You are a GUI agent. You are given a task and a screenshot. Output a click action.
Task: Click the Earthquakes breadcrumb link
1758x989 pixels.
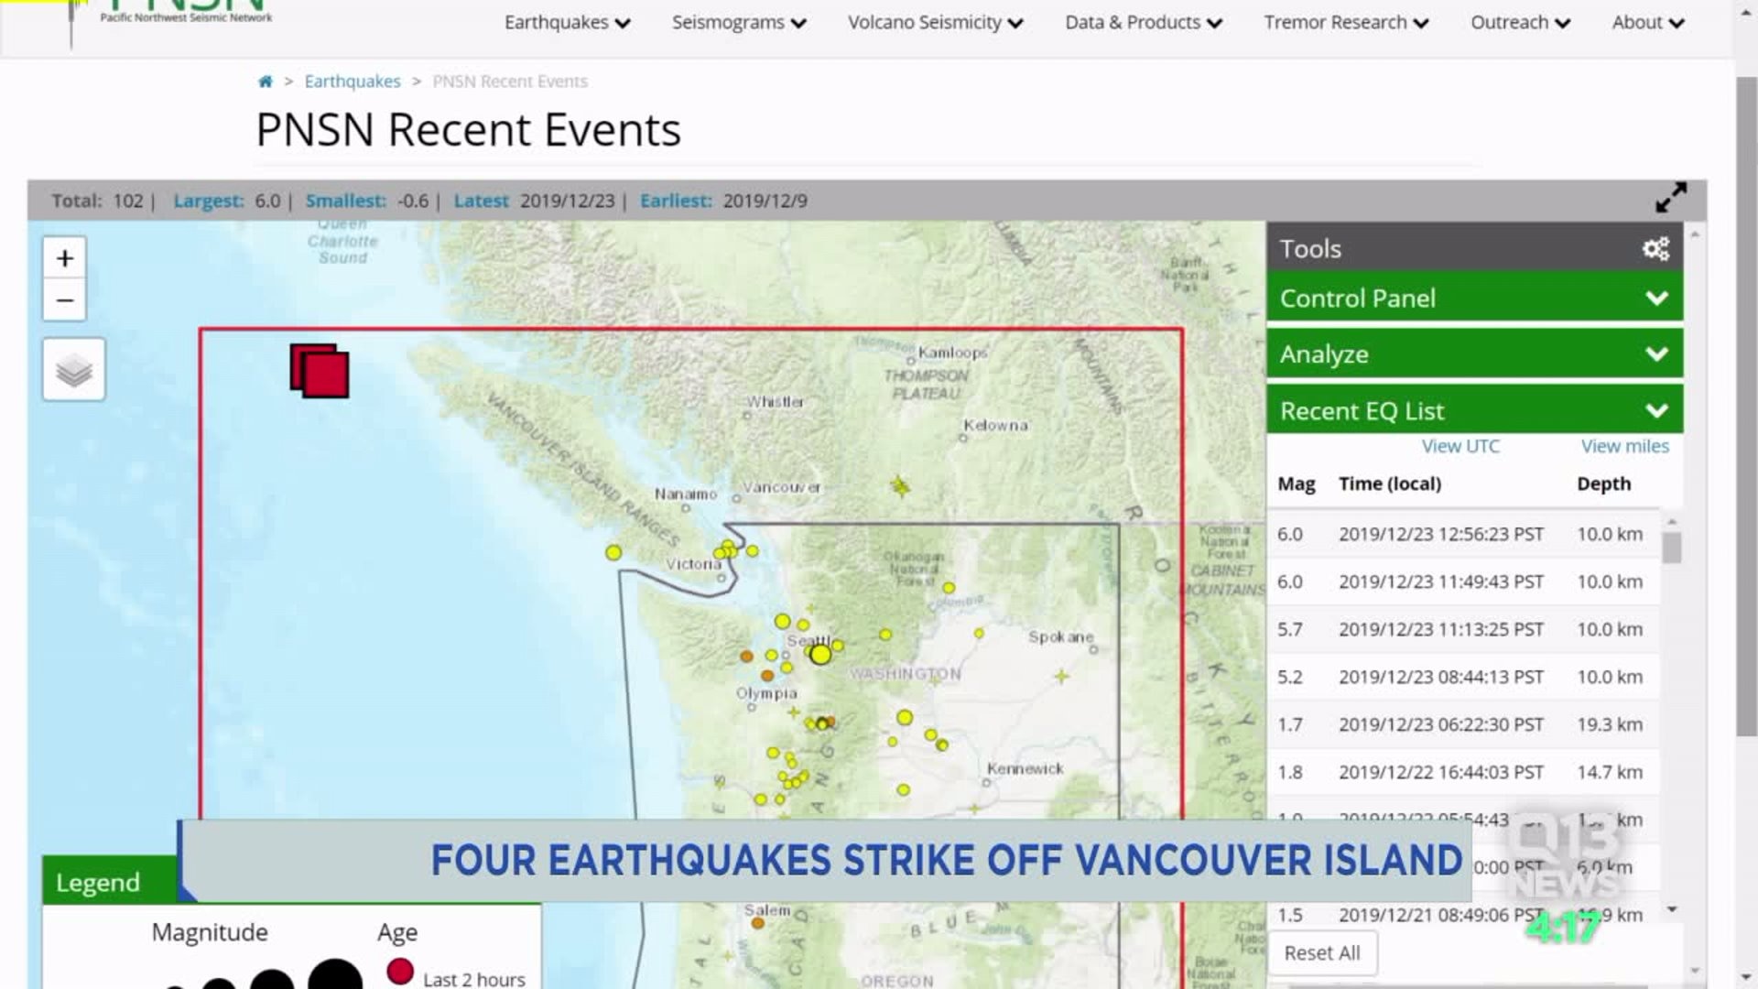(x=353, y=82)
